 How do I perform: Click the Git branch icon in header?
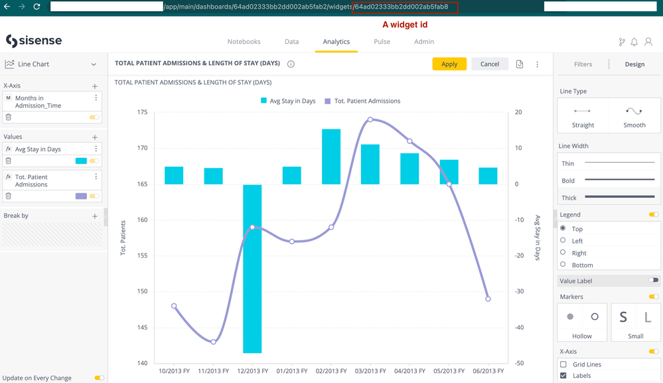[622, 42]
